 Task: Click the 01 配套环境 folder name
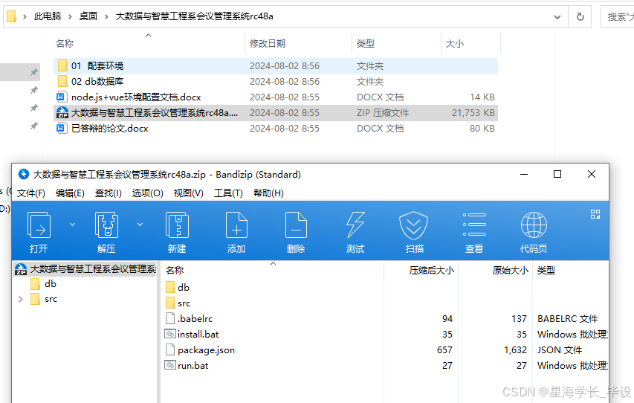[97, 65]
